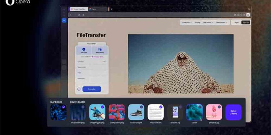Image resolution: width=271 pixels, height=135 pixels.
Task: Select the colorpattern.png thumbnail
Action: coord(117,112)
